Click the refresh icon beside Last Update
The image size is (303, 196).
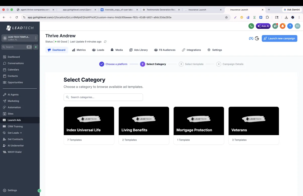[105, 42]
